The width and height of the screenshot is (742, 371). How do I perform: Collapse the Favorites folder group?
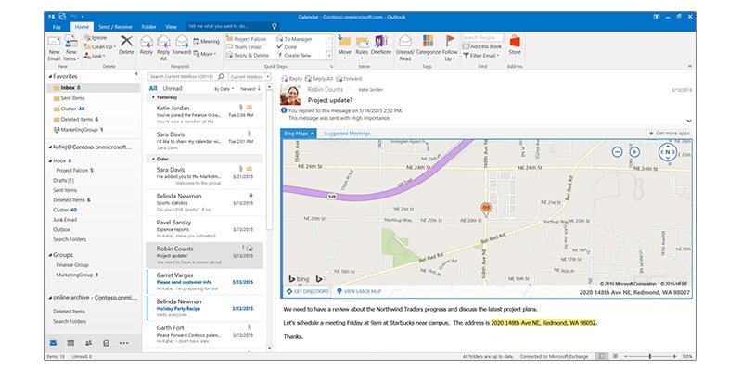tap(49, 79)
